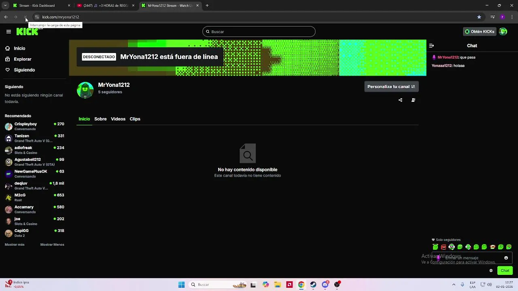Screen dimensions: 518x291
Task: Open a new browser tab
Action: tap(207, 6)
